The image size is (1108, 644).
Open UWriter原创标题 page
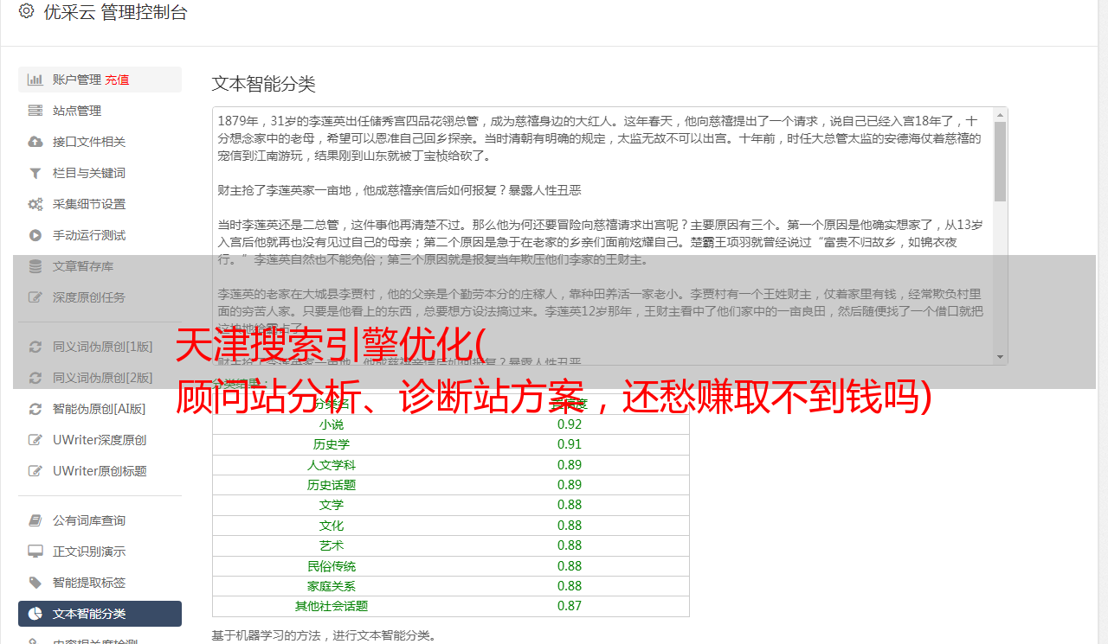click(x=100, y=471)
